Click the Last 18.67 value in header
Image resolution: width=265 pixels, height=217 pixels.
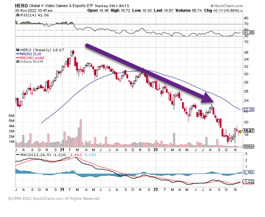point(163,10)
